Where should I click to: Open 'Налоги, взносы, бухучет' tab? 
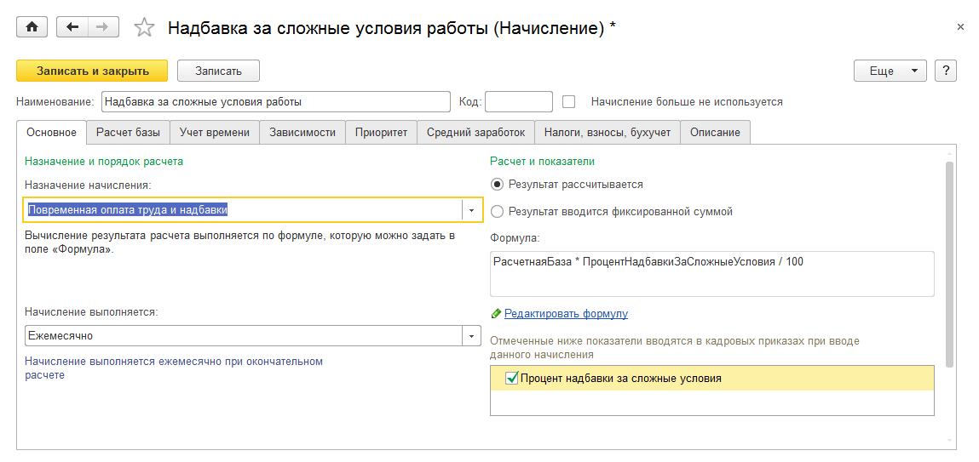[x=608, y=132]
